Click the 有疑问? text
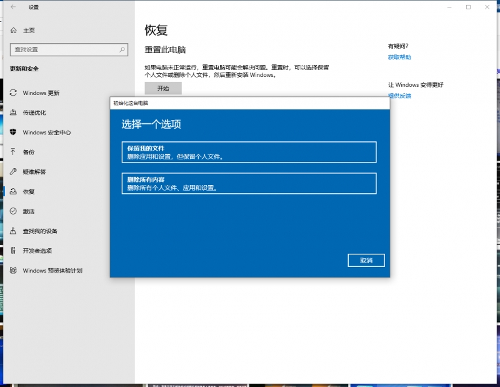500x387 pixels. 398,46
